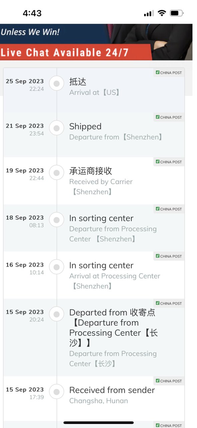
Task: Click China Post icon on Departed from 收寄点
Action: point(158,303)
